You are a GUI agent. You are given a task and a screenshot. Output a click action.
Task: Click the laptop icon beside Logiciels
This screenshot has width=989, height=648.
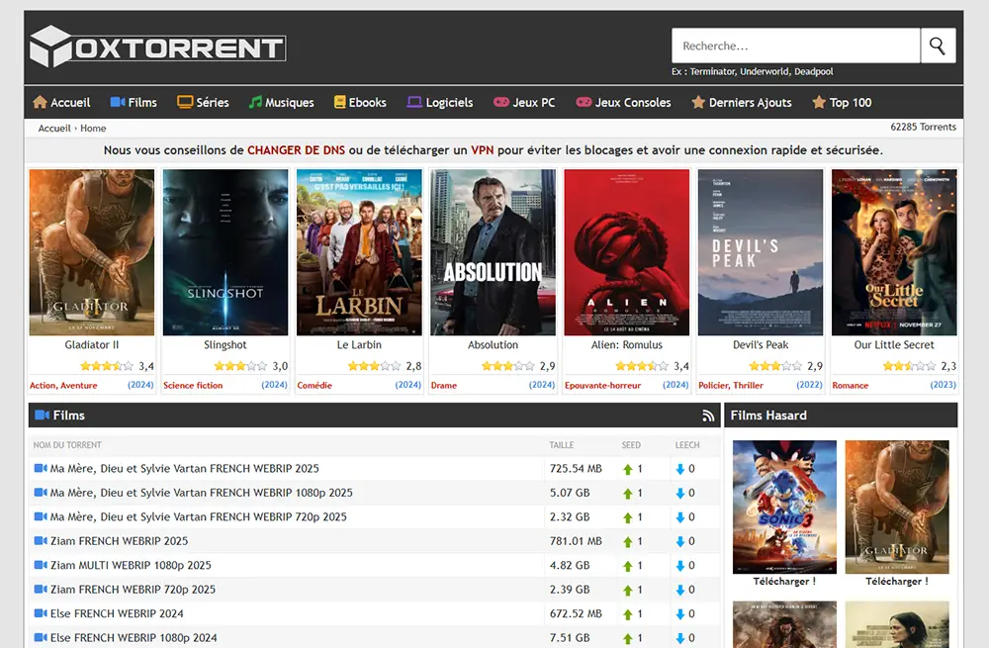[x=414, y=102]
